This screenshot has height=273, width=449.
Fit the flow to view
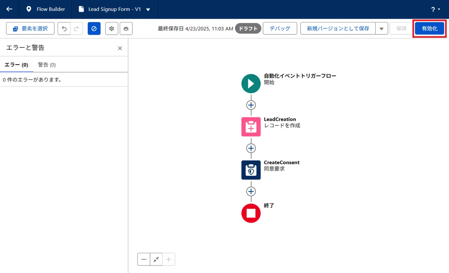coord(156,259)
